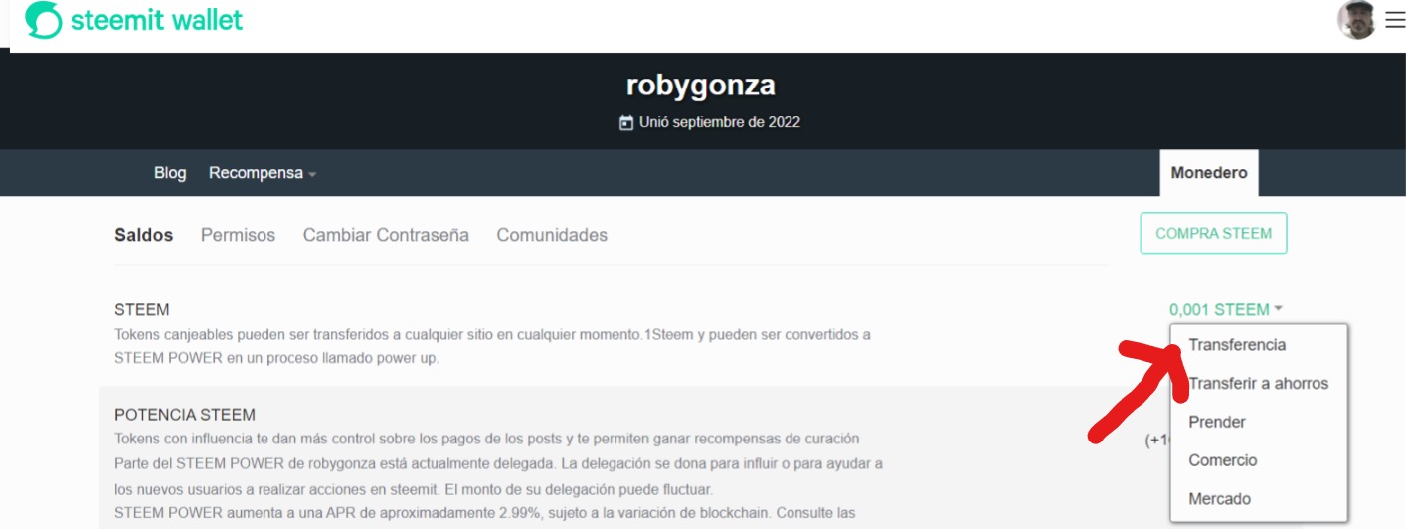Open the hamburger menu icon
Viewport: 1406px width, 529px height.
(1394, 20)
